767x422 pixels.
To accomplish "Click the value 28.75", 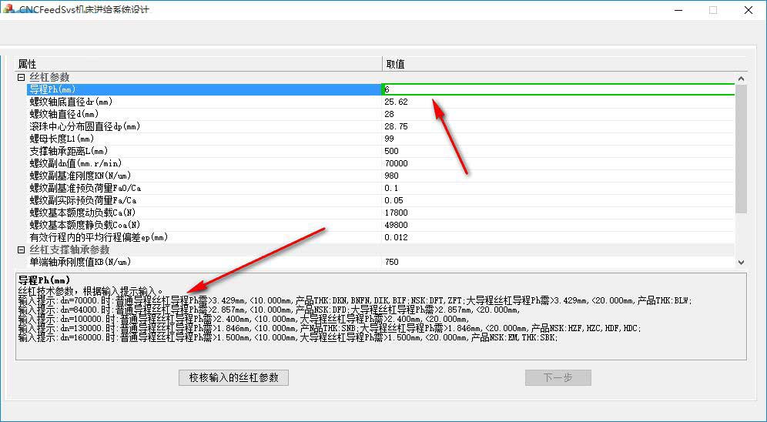I will 396,126.
